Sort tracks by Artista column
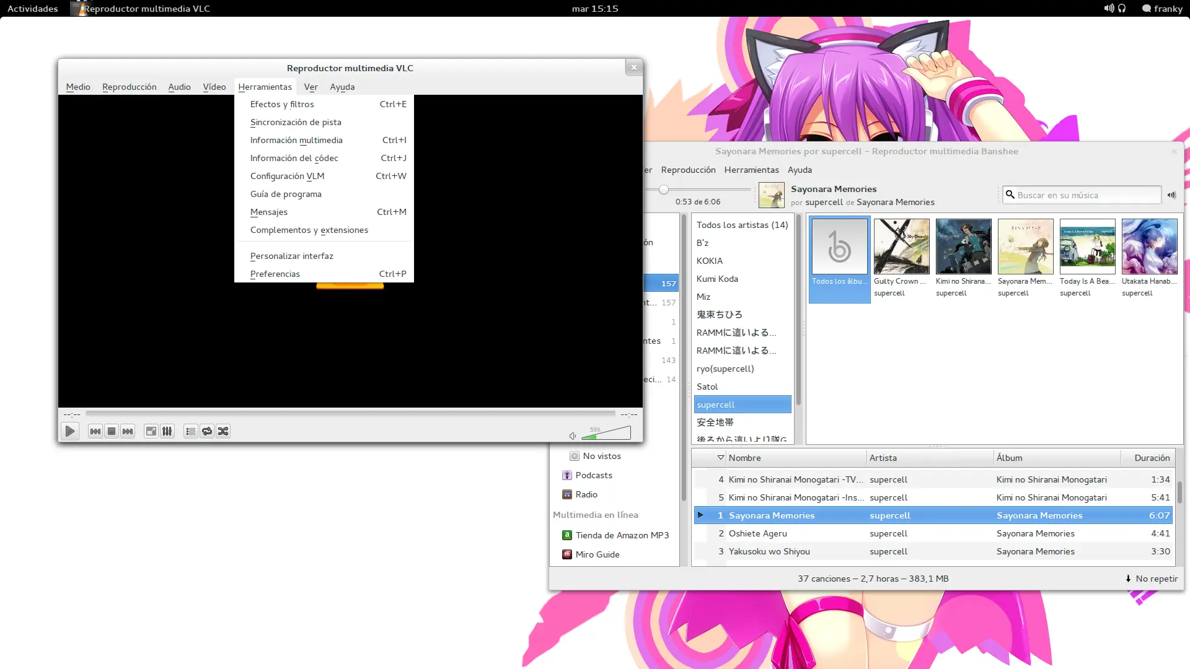Screen dimensions: 1190x669 point(930,458)
